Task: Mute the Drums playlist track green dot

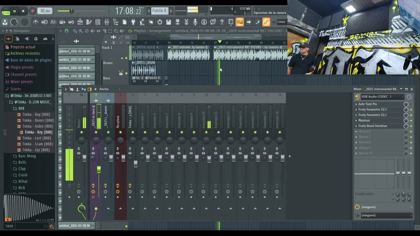Action: coord(126,73)
